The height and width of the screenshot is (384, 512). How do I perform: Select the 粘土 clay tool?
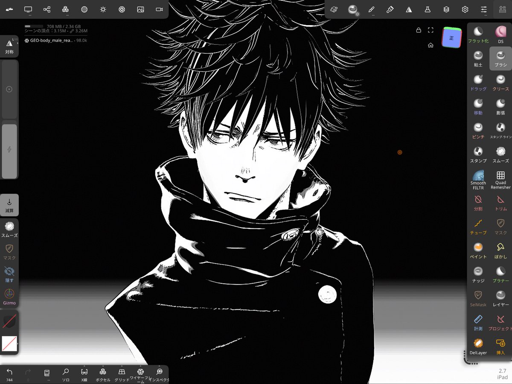478,58
